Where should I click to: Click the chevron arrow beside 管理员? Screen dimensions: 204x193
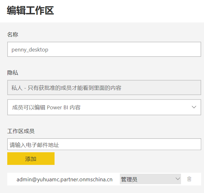tap(177, 179)
